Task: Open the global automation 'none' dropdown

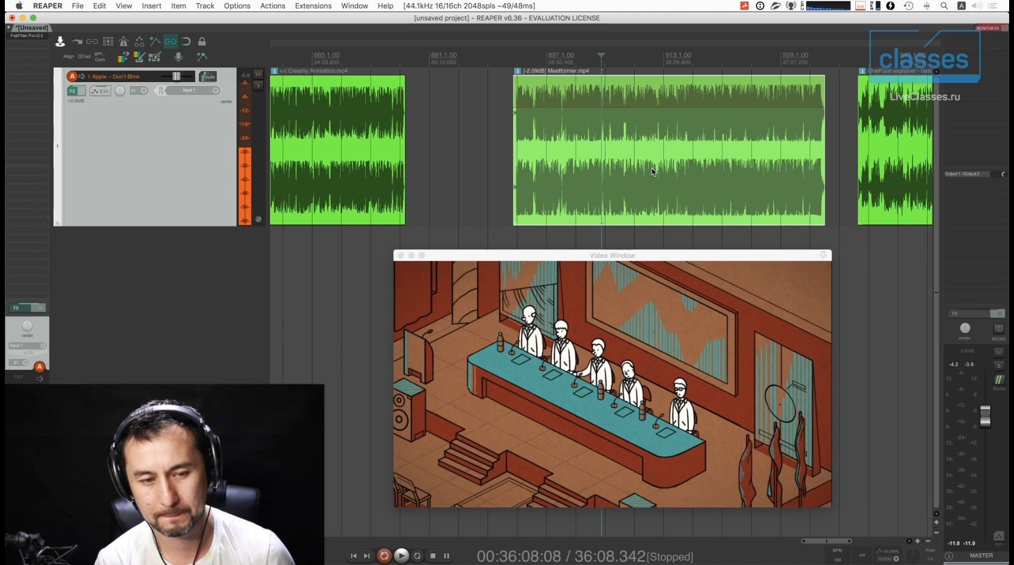Action: point(888,559)
